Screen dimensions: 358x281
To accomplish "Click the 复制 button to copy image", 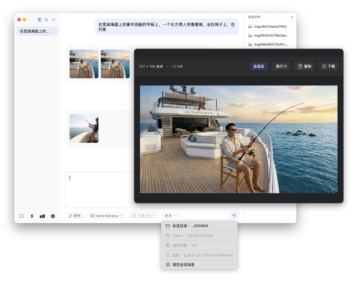I will point(305,66).
